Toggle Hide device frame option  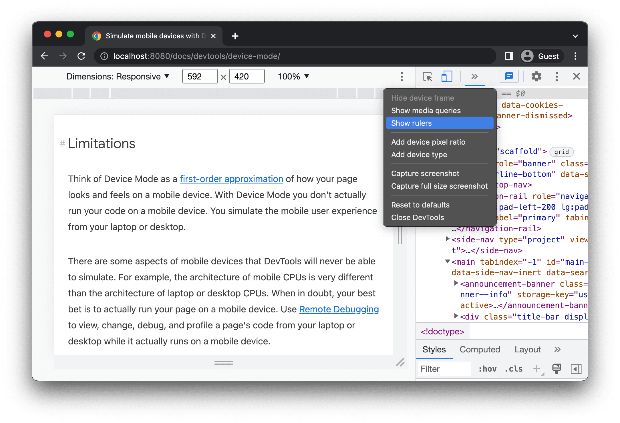[423, 97]
